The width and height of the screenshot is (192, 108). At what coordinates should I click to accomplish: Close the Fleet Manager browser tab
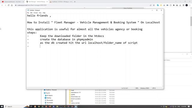(x=47, y=2)
